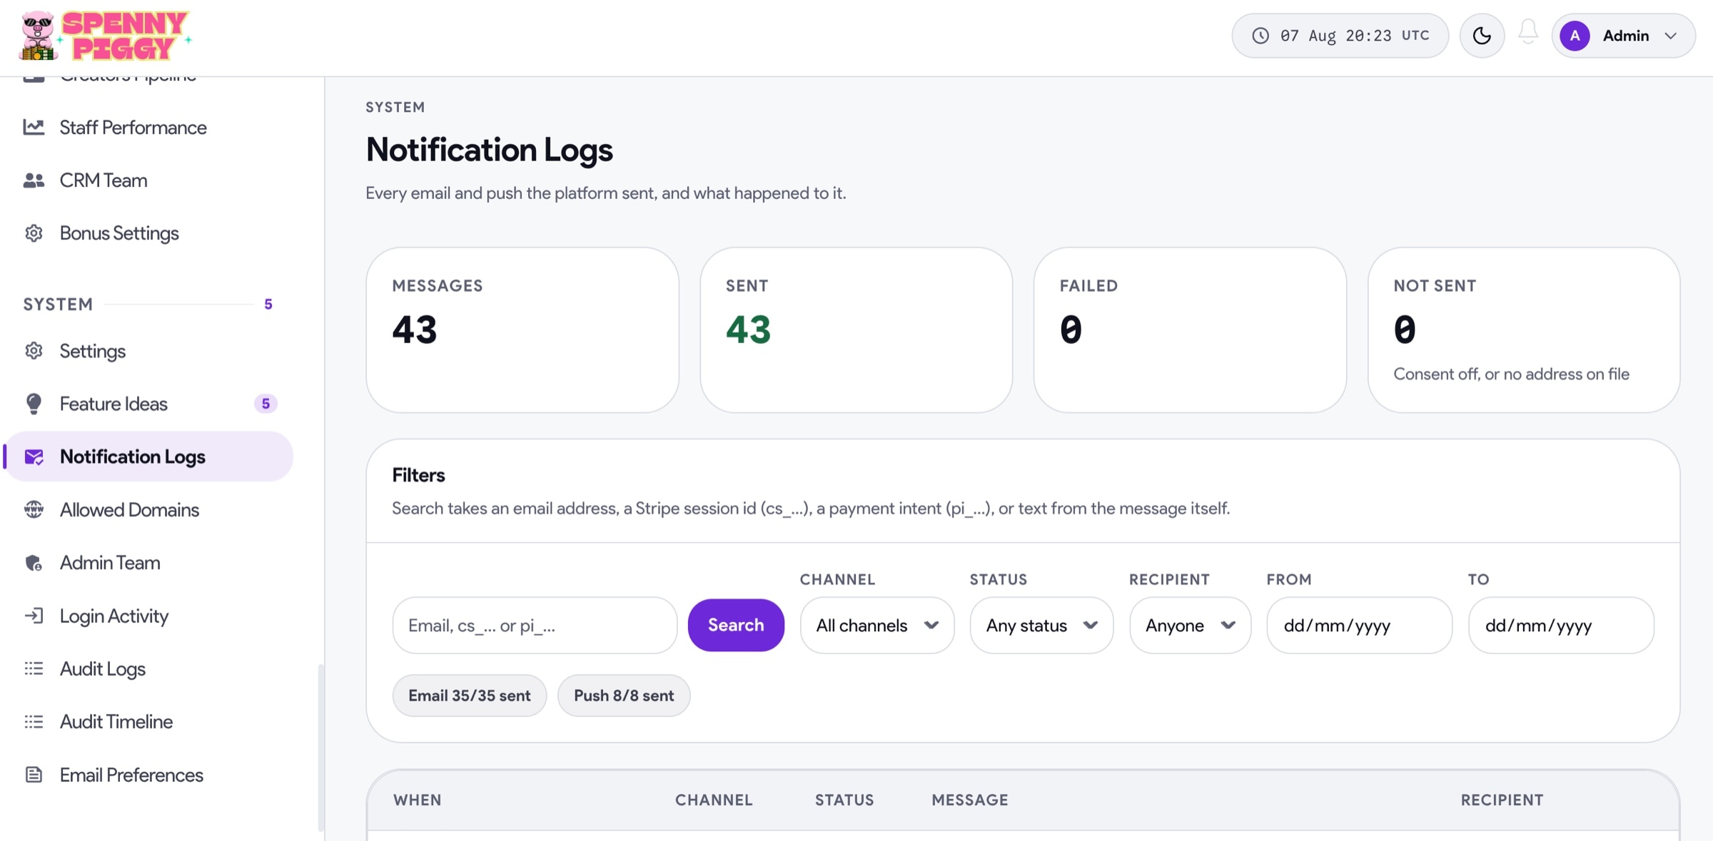Click Staff Performance chart icon
Viewport: 1713px width, 841px height.
click(x=34, y=127)
